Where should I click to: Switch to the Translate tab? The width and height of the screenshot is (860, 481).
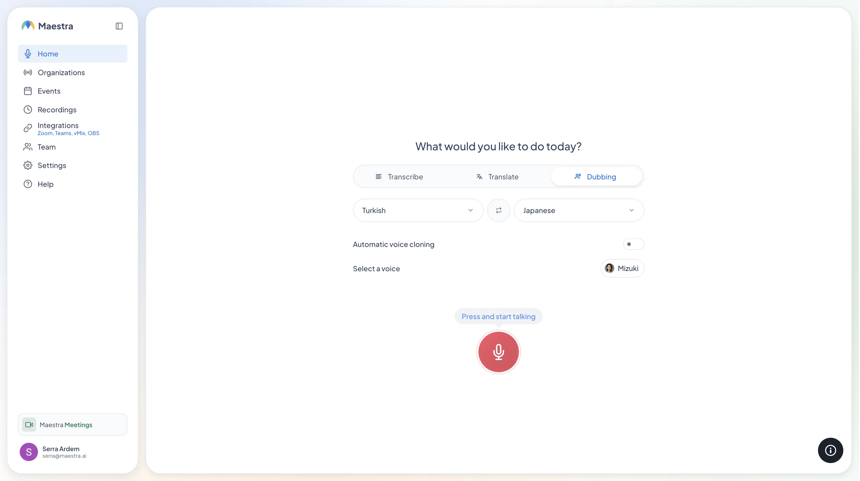497,177
